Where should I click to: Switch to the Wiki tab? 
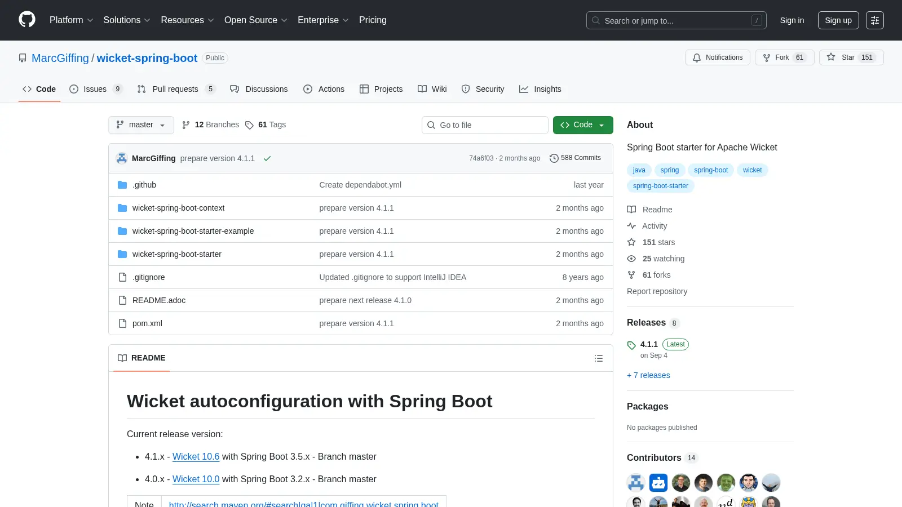pos(432,89)
